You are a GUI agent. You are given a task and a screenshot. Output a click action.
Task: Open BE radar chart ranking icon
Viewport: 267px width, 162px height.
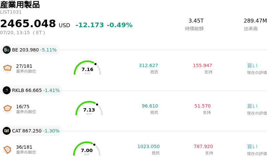[7, 69]
